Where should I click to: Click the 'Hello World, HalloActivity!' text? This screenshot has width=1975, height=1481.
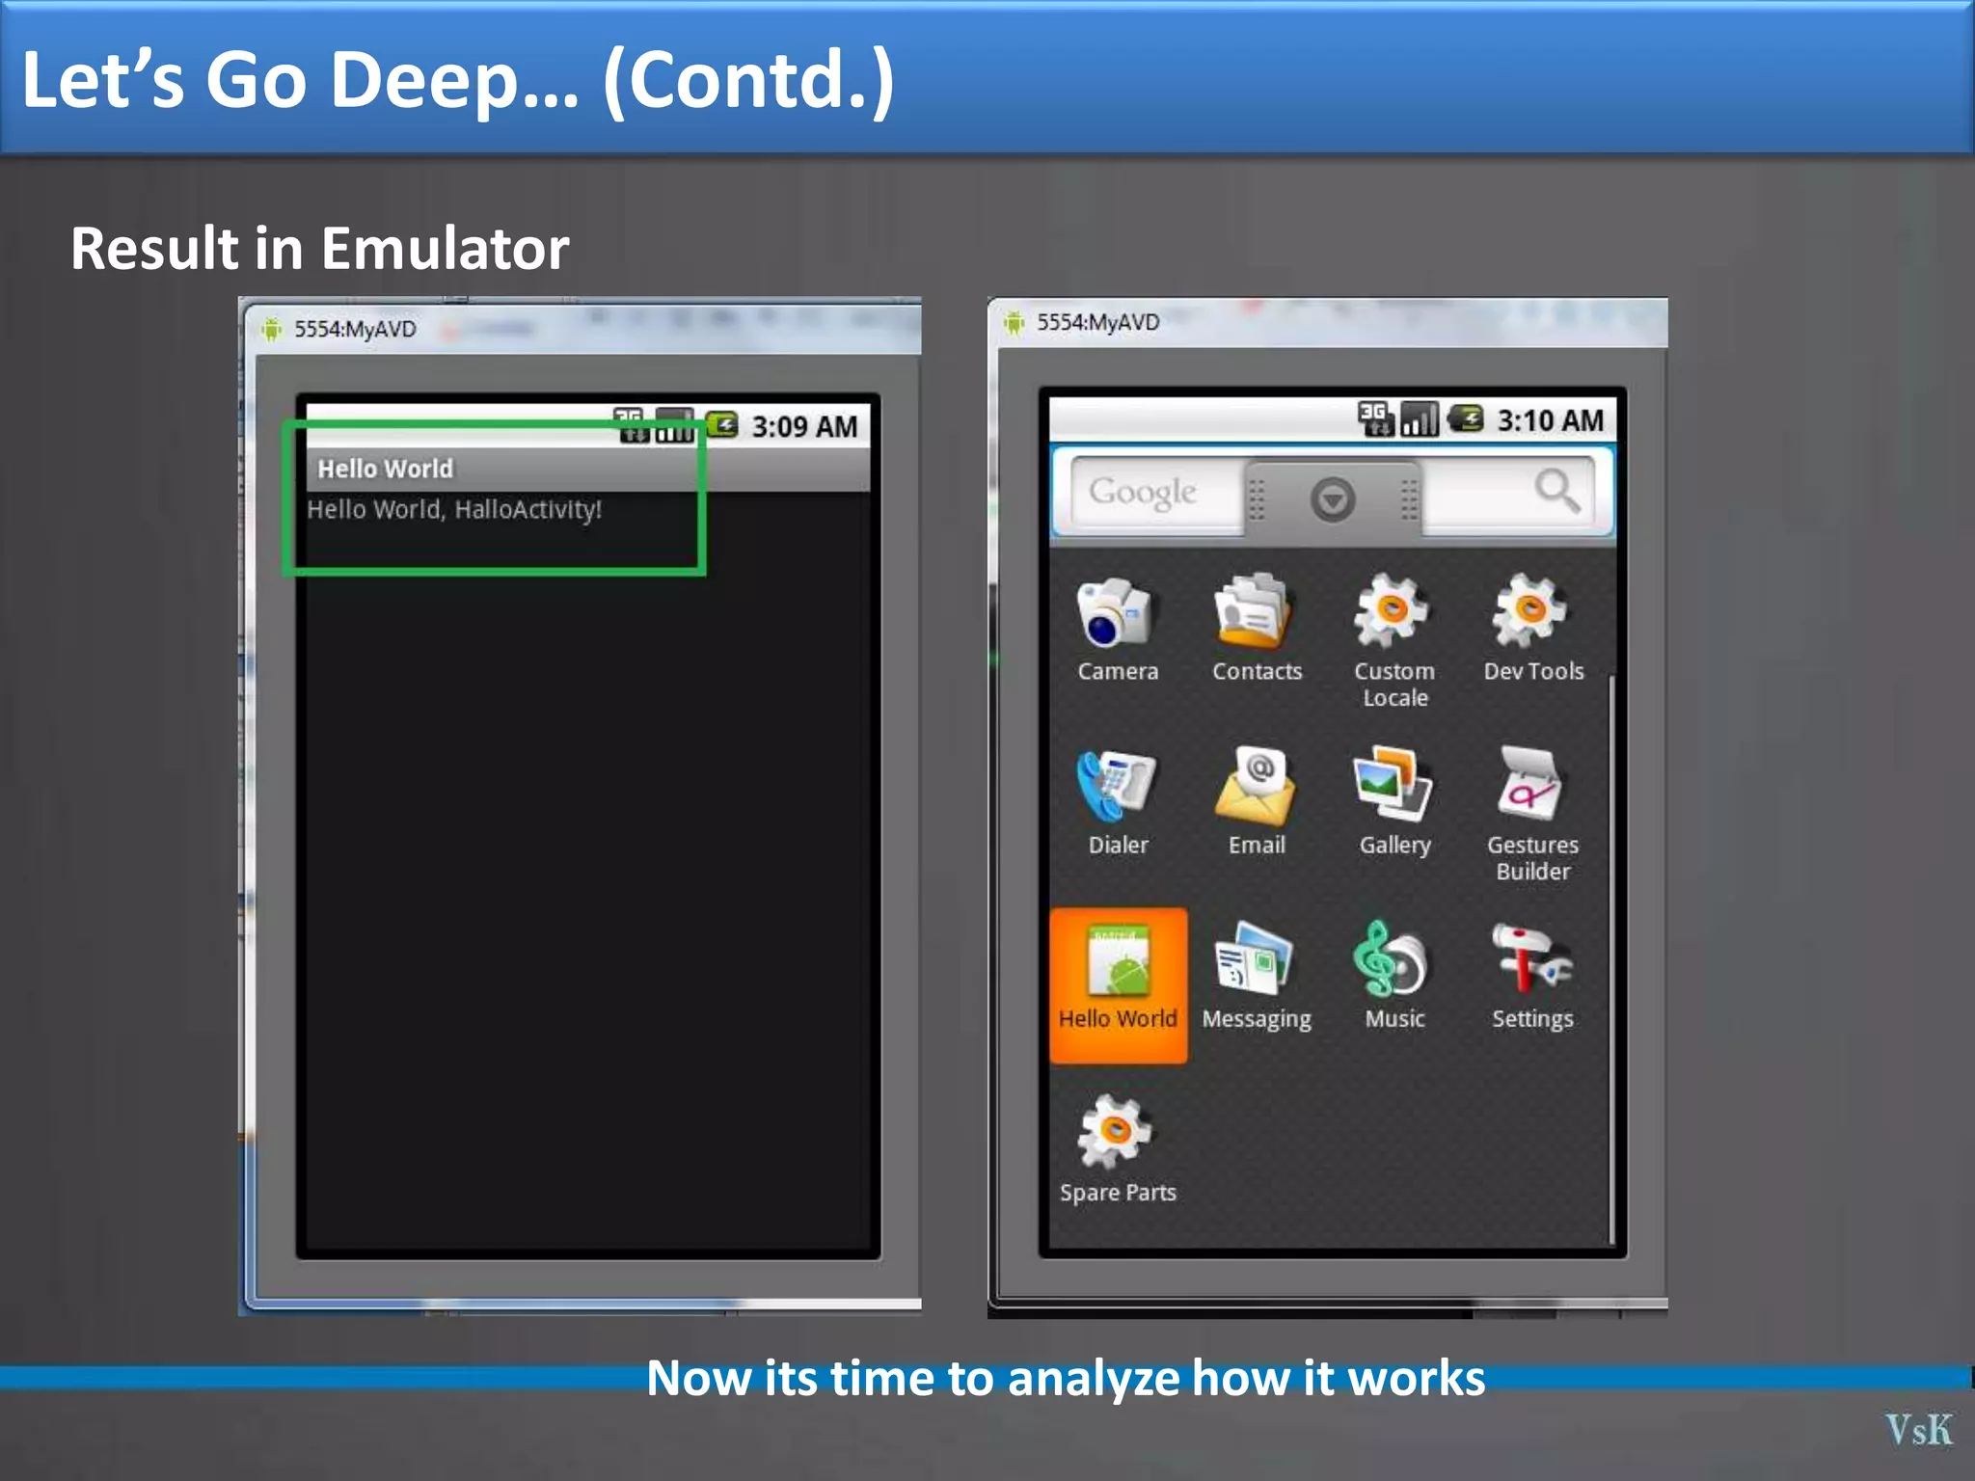454,509
